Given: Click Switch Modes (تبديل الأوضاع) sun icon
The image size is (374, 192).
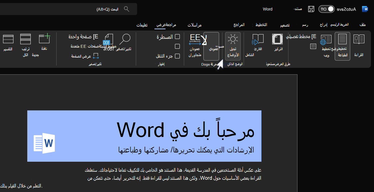Looking at the screenshot, I should point(233,46).
